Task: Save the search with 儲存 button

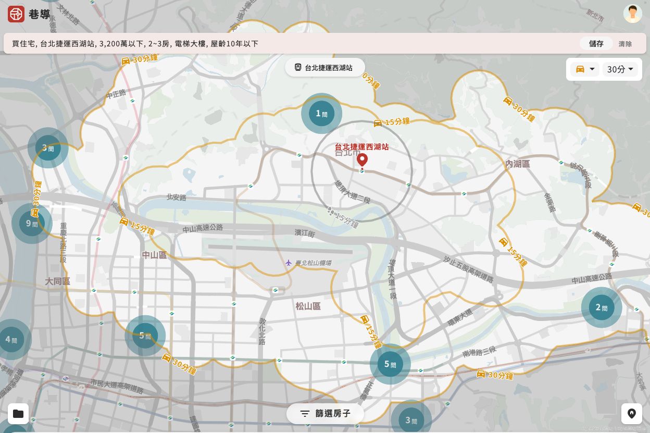Action: [x=596, y=44]
